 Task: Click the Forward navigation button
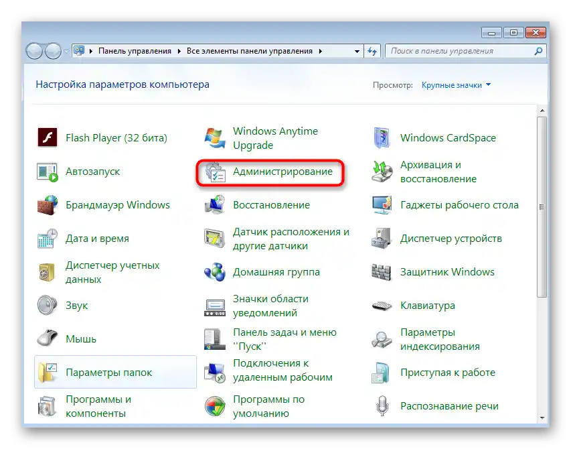[53, 51]
